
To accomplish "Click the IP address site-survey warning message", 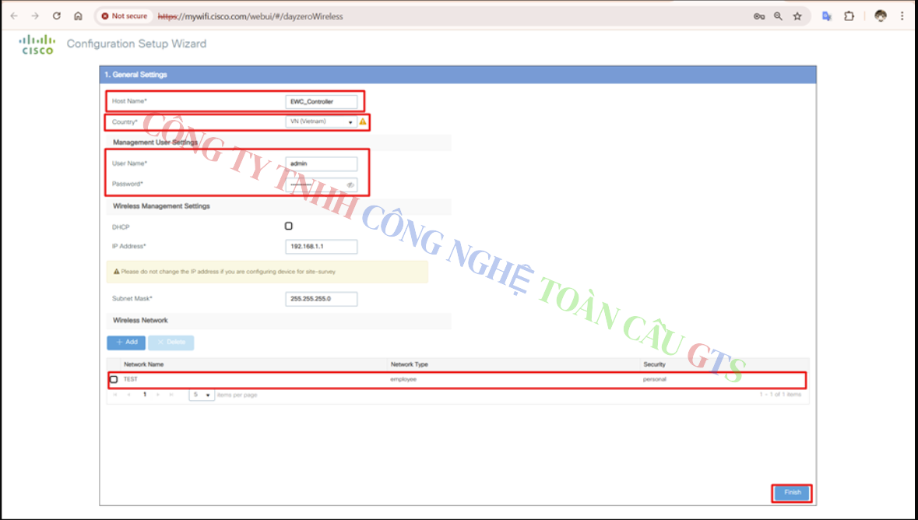I will pyautogui.click(x=267, y=272).
